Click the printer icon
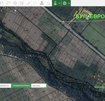The width and height of the screenshot is (105, 101). click(65, 3)
